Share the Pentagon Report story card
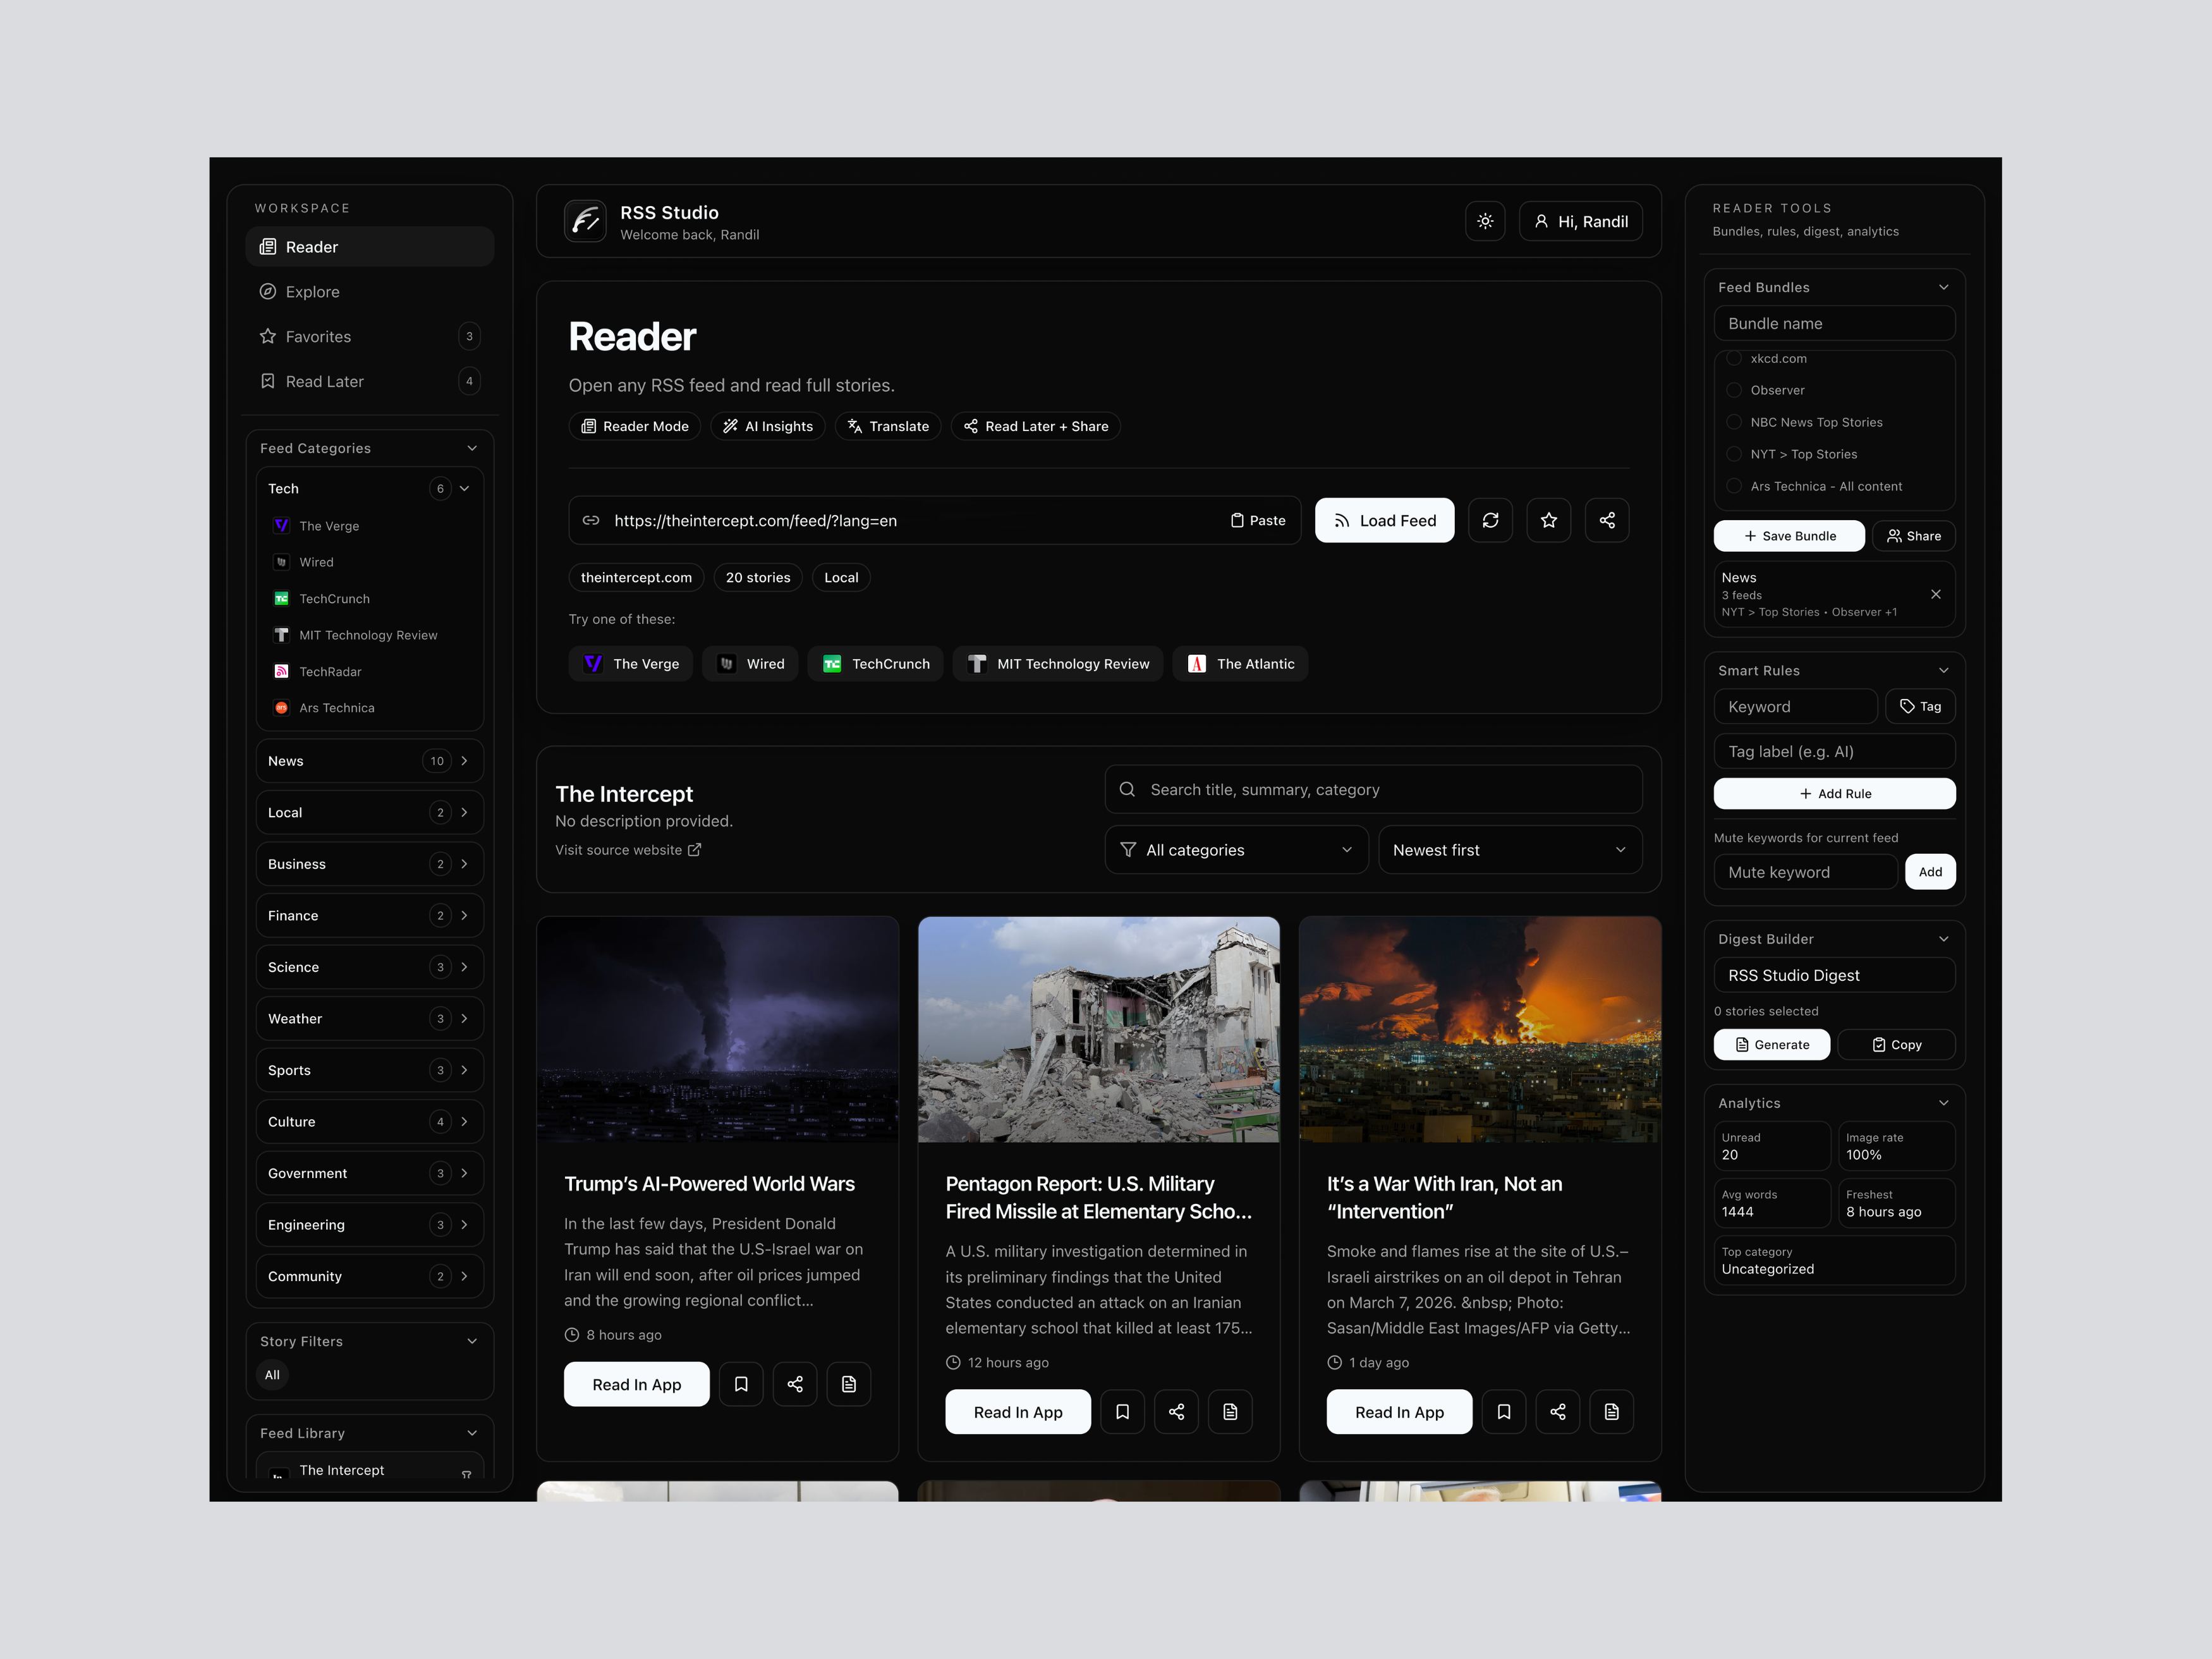This screenshot has width=2212, height=1659. click(1176, 1412)
